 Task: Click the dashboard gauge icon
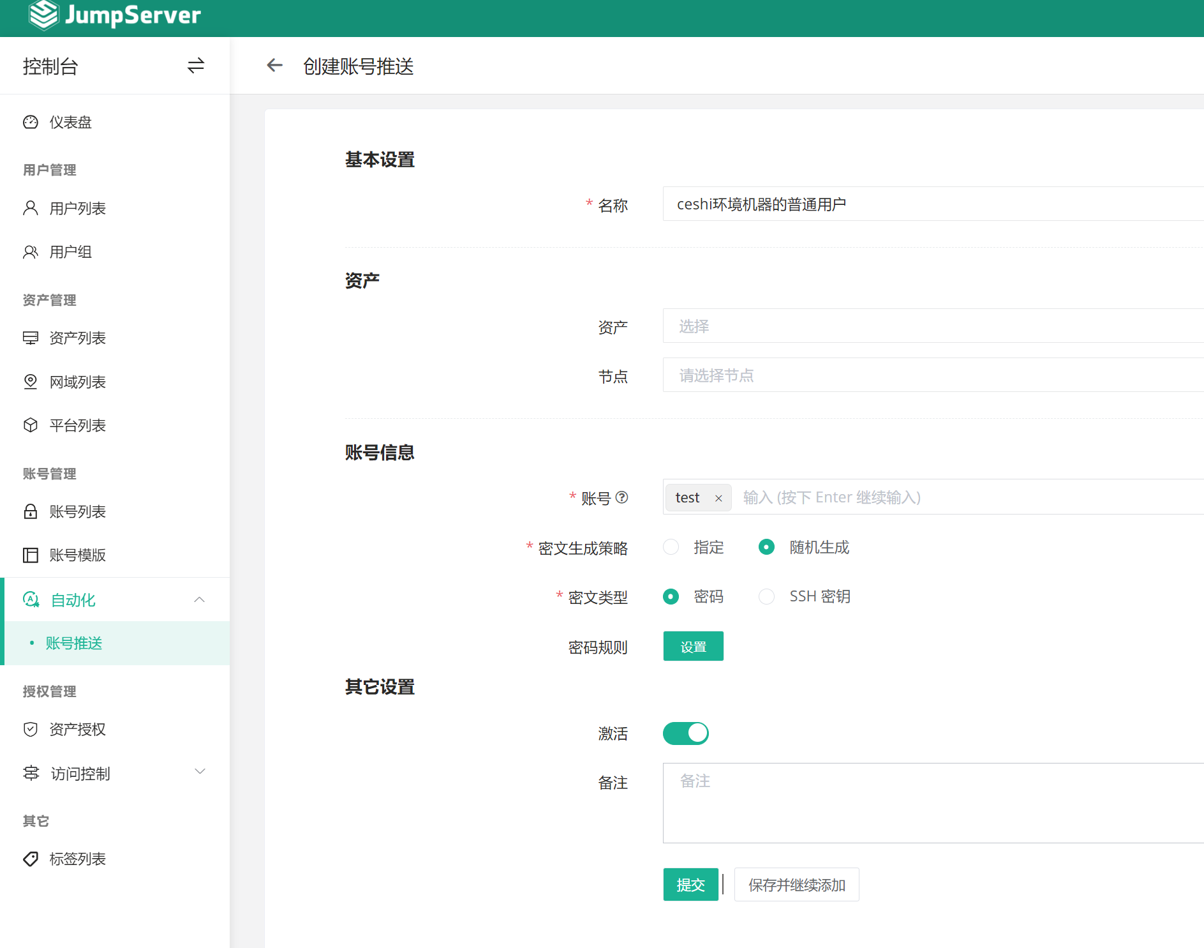pos(31,122)
